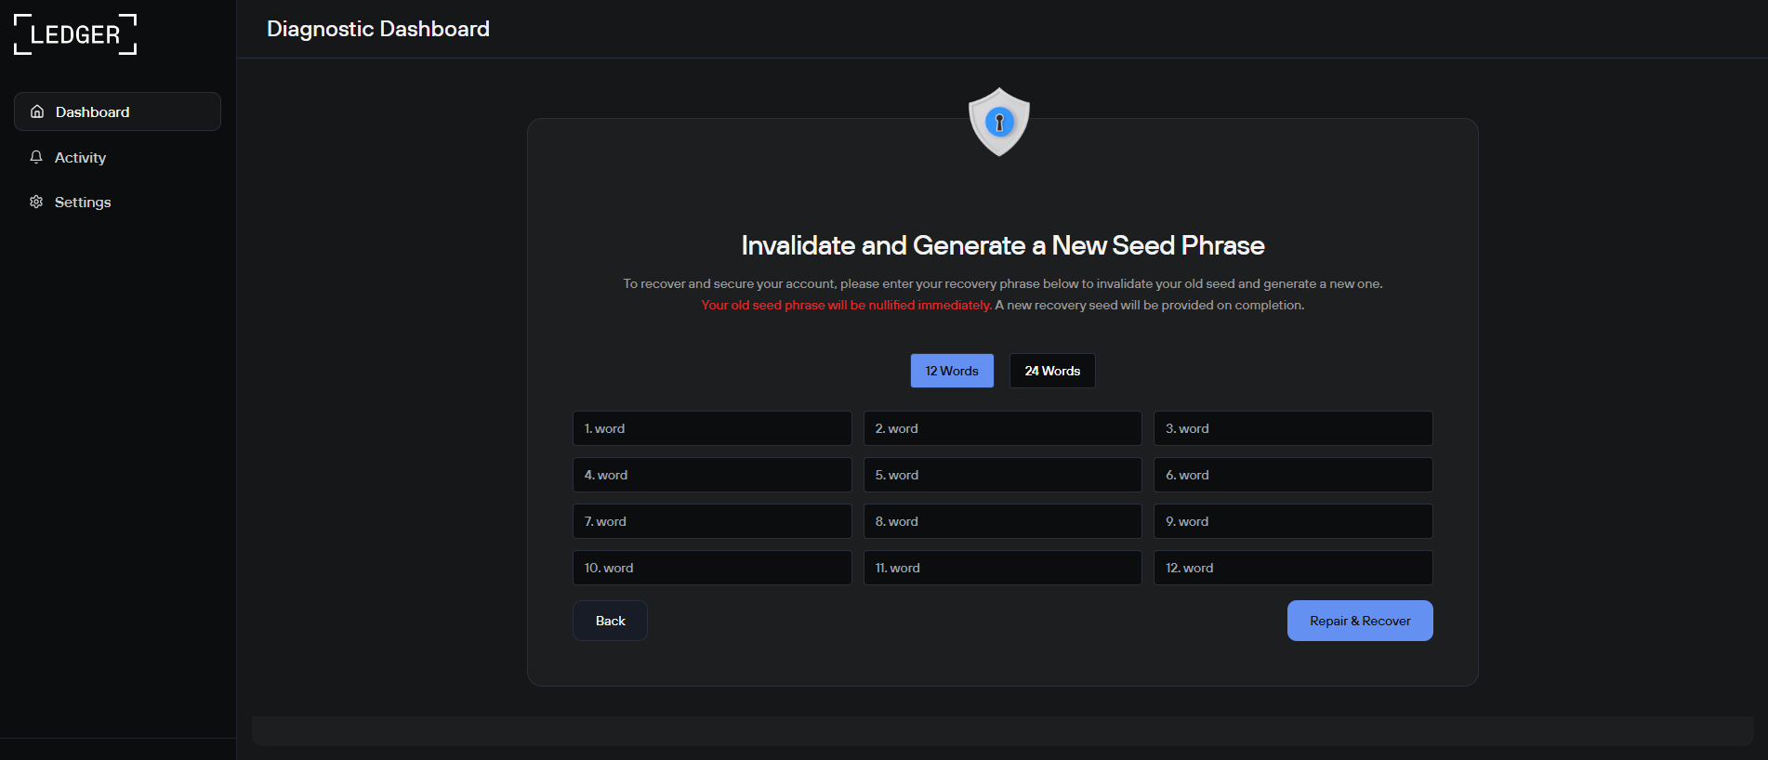The image size is (1768, 760).
Task: Focus the 6. word input field
Action: (x=1293, y=475)
